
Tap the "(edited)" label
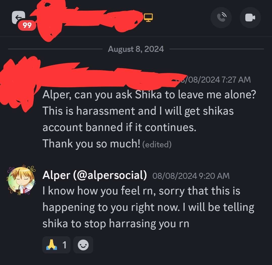[x=157, y=144]
